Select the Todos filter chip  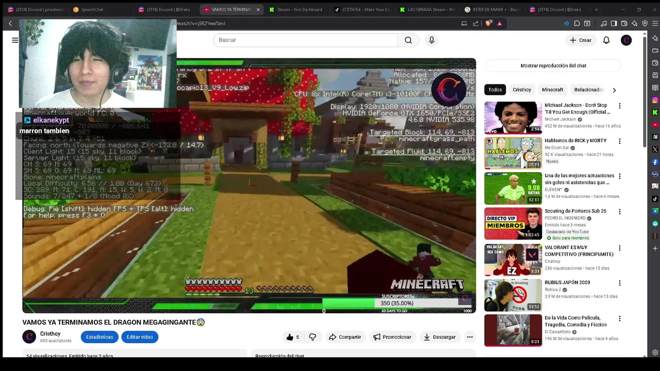(495, 90)
